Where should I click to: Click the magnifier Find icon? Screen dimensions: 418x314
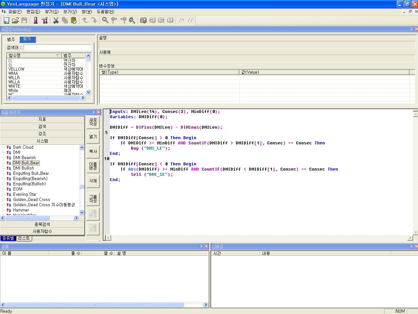point(105,20)
